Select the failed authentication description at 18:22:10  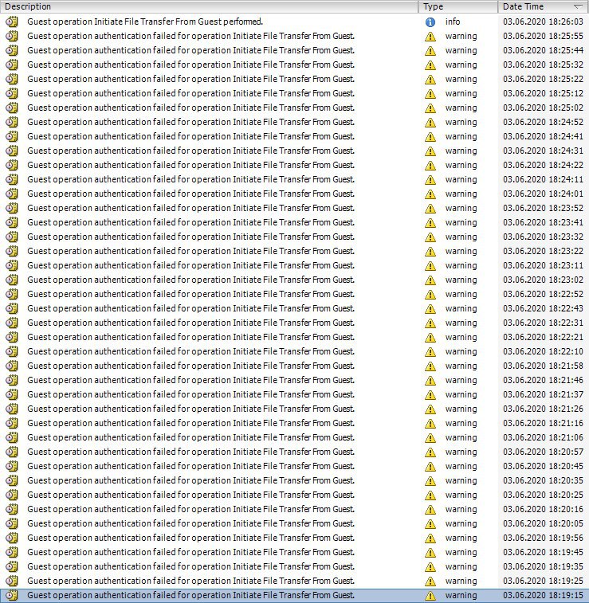pos(190,351)
